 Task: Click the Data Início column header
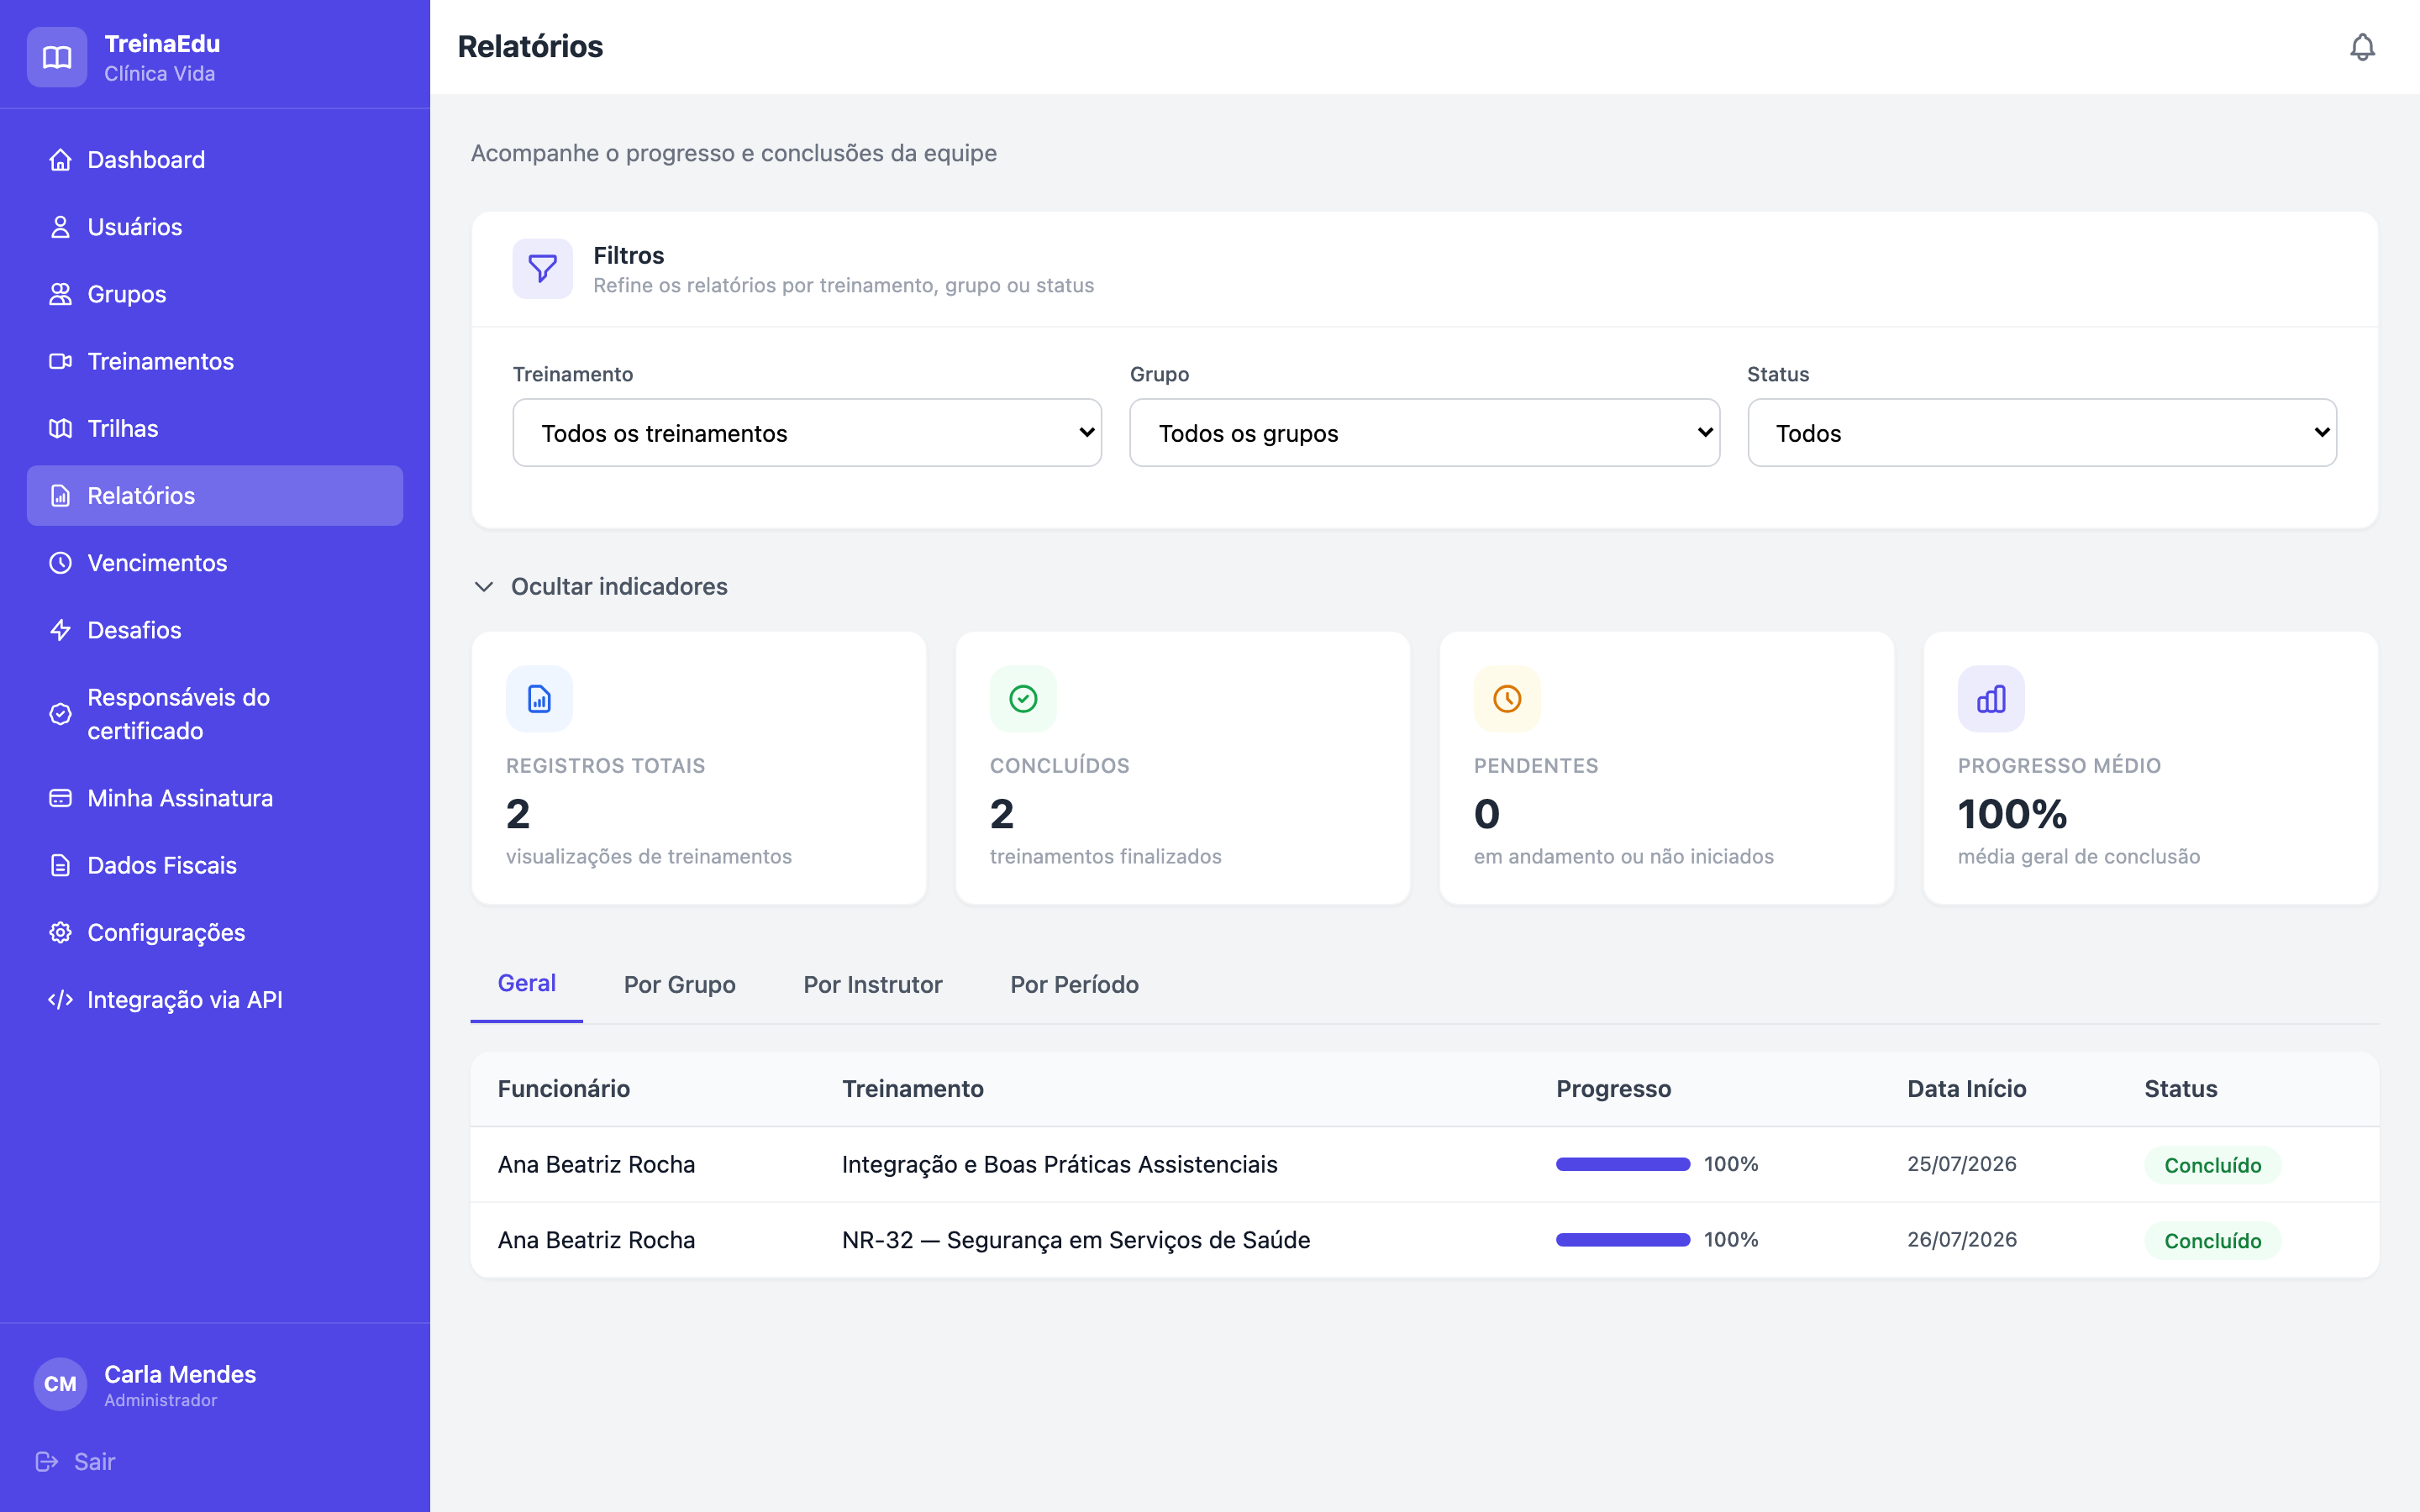coord(1966,1089)
